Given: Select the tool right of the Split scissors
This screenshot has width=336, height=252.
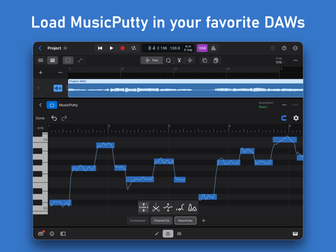Looking at the screenshot, I should coord(190,60).
